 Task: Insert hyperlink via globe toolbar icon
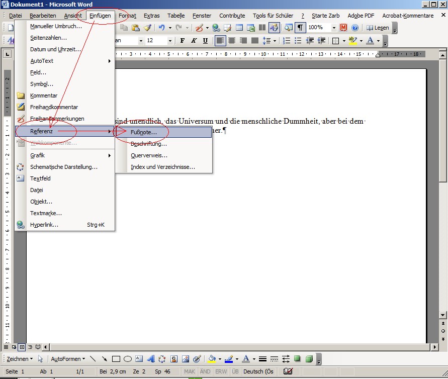point(216,28)
